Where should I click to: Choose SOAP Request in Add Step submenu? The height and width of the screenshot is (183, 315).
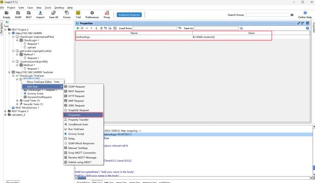[83, 87]
